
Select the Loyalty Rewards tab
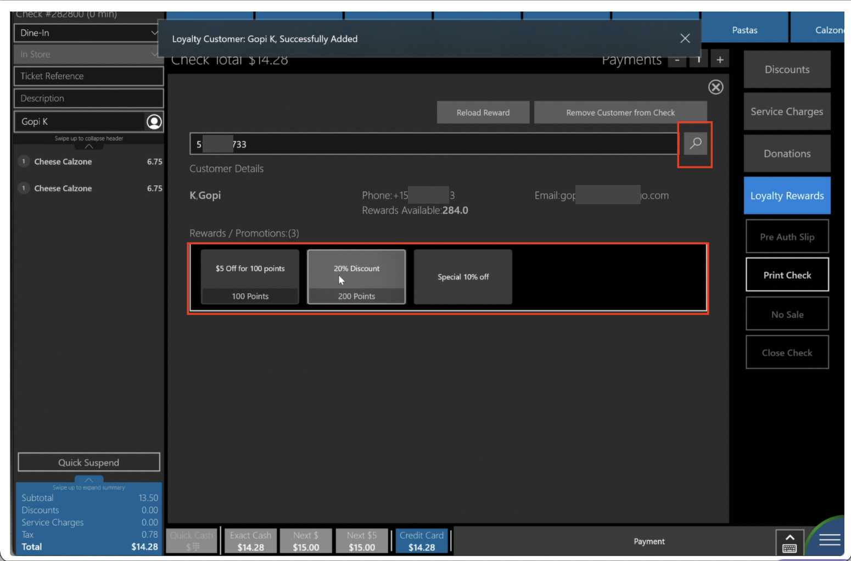click(x=786, y=196)
